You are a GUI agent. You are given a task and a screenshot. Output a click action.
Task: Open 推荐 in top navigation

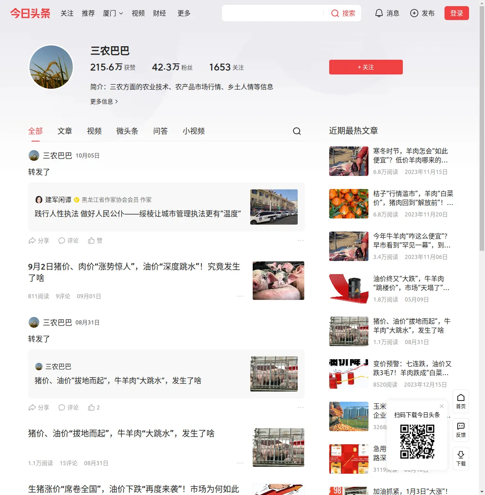88,13
